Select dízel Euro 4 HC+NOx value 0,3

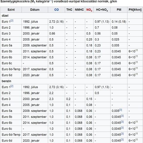coord(97,39)
